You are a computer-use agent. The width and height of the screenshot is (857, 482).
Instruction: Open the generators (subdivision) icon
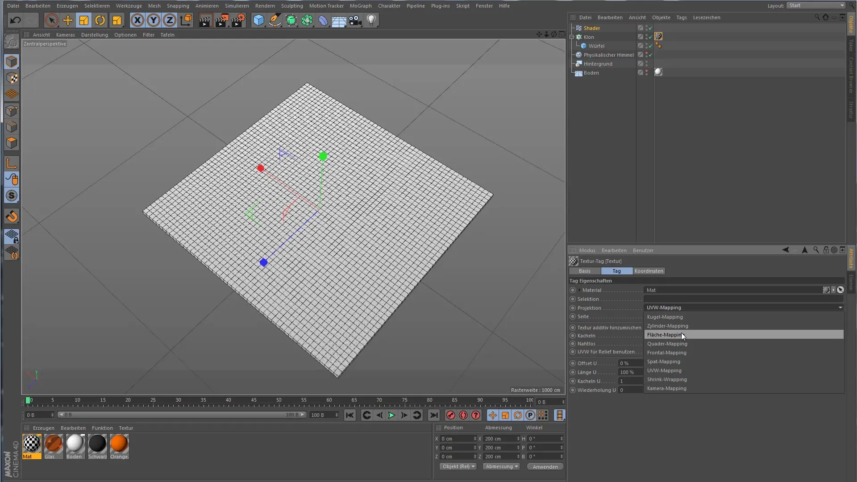[x=291, y=20]
